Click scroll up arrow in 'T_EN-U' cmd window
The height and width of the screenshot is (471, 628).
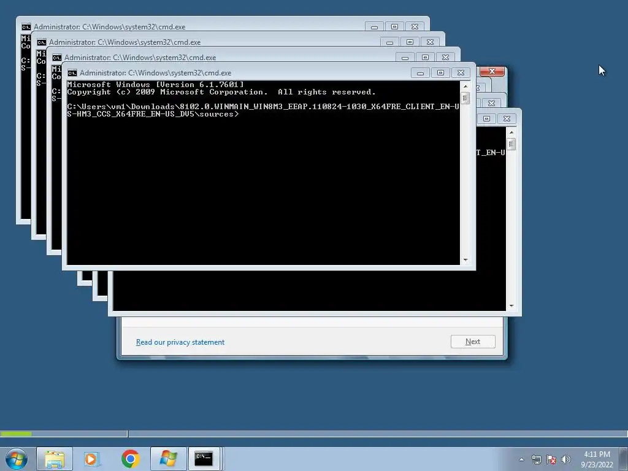click(x=511, y=132)
